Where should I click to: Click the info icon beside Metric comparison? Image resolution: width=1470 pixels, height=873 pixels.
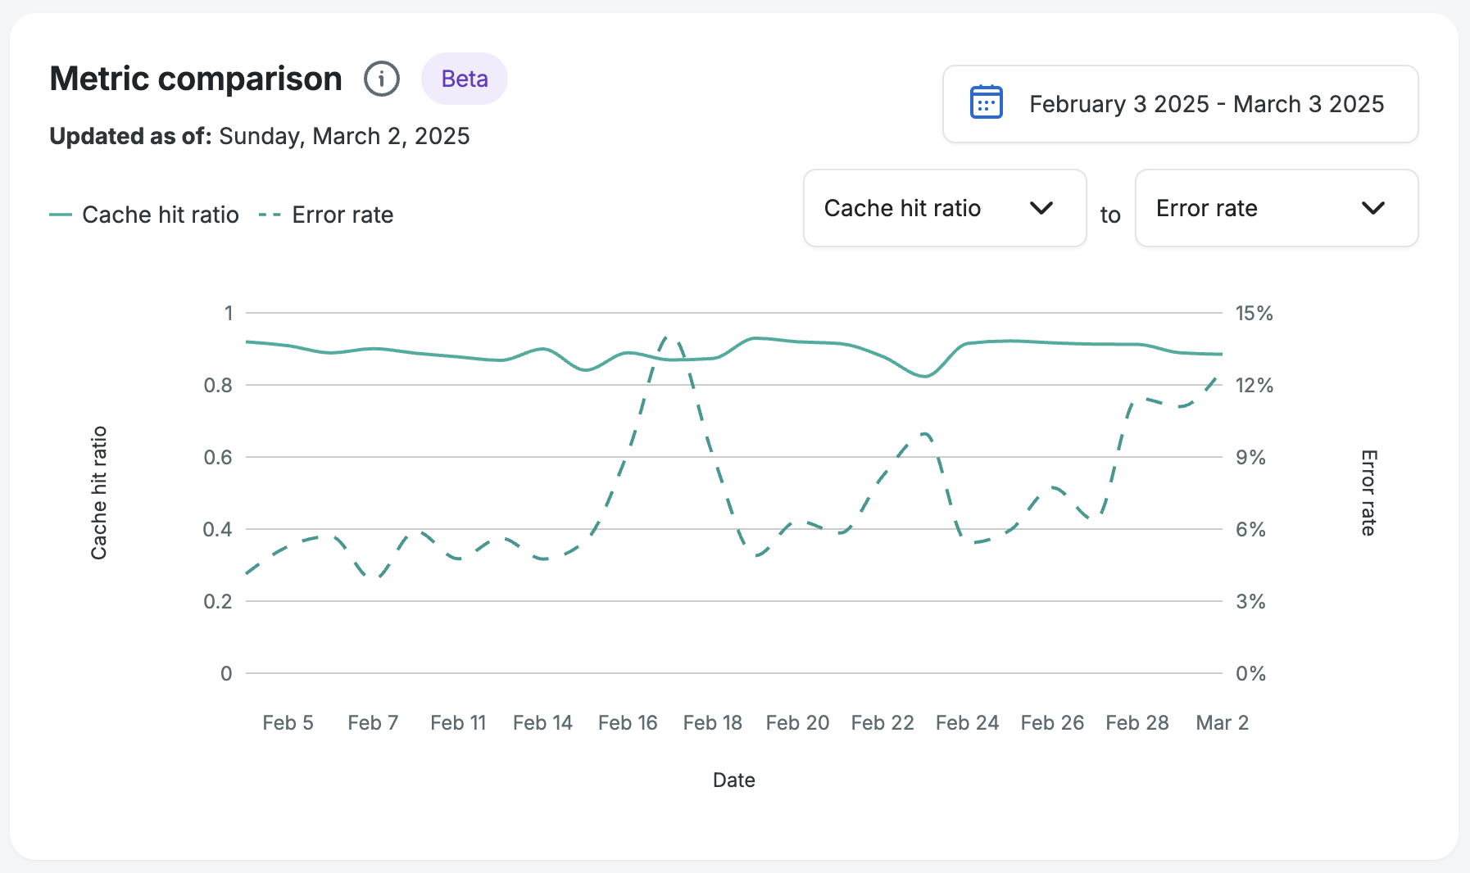click(x=381, y=79)
